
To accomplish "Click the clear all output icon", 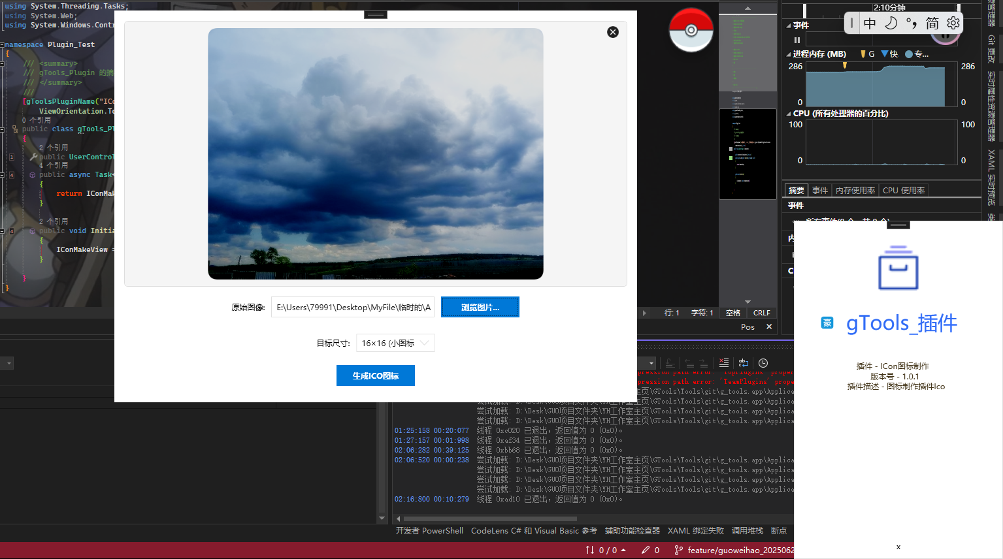I will (724, 363).
